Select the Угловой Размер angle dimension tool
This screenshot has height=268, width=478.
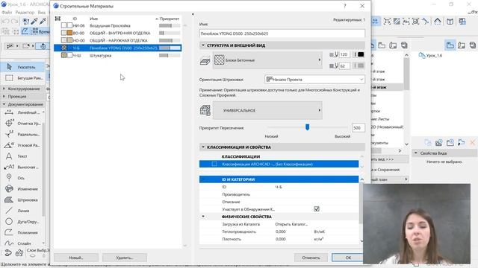point(23,145)
